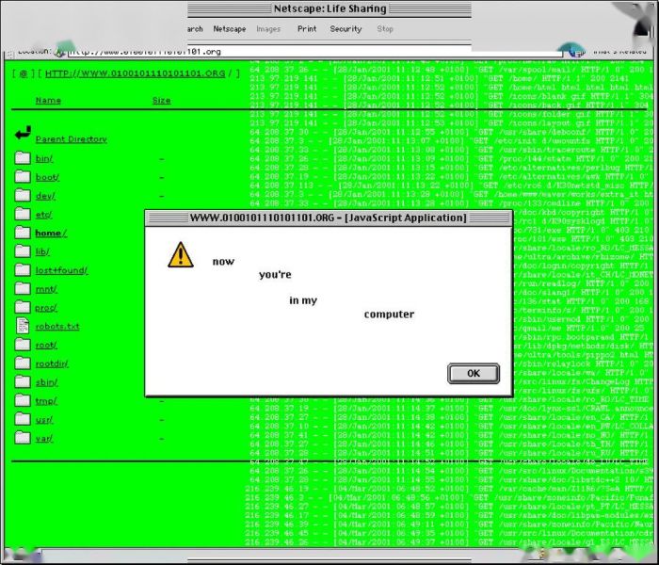Viewport: 659px width, 565px height.
Task: Sort the listing by the Name column
Action: (48, 101)
